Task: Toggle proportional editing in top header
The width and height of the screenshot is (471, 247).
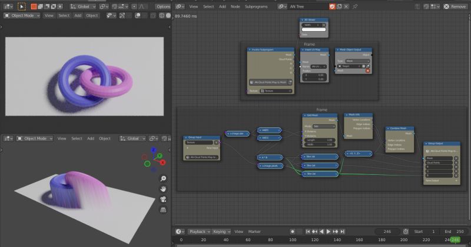Action: tap(134, 6)
